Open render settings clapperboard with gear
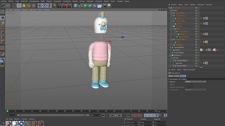 pyautogui.click(x=70, y=6)
